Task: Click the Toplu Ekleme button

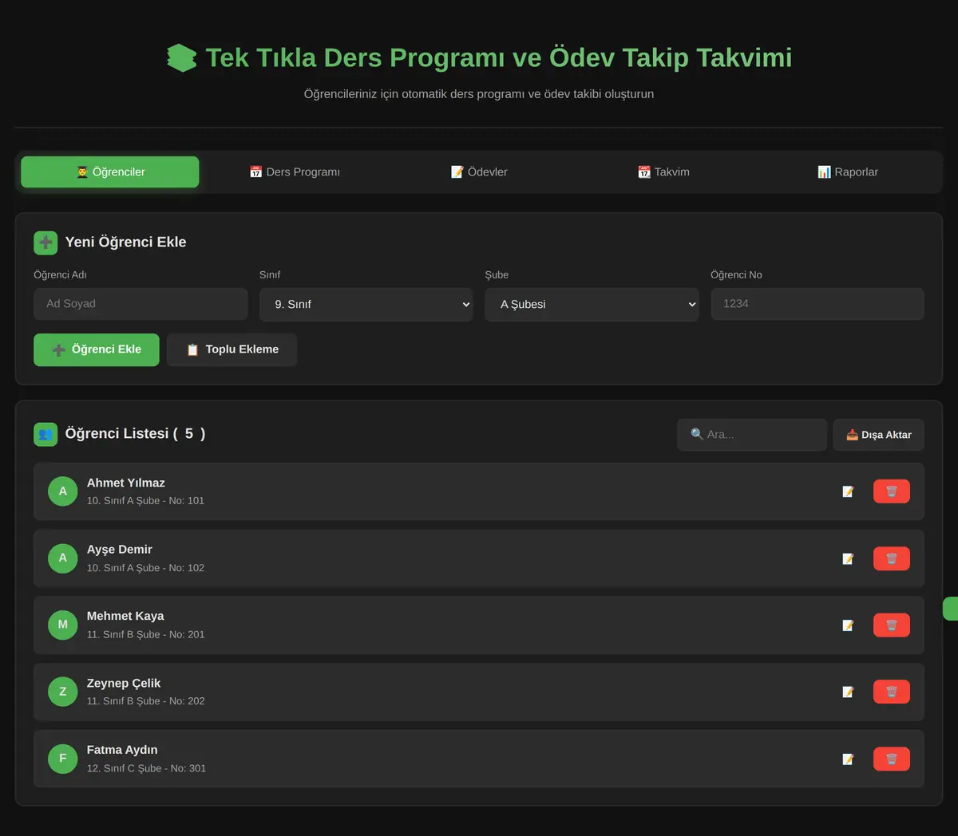Action: (x=232, y=349)
